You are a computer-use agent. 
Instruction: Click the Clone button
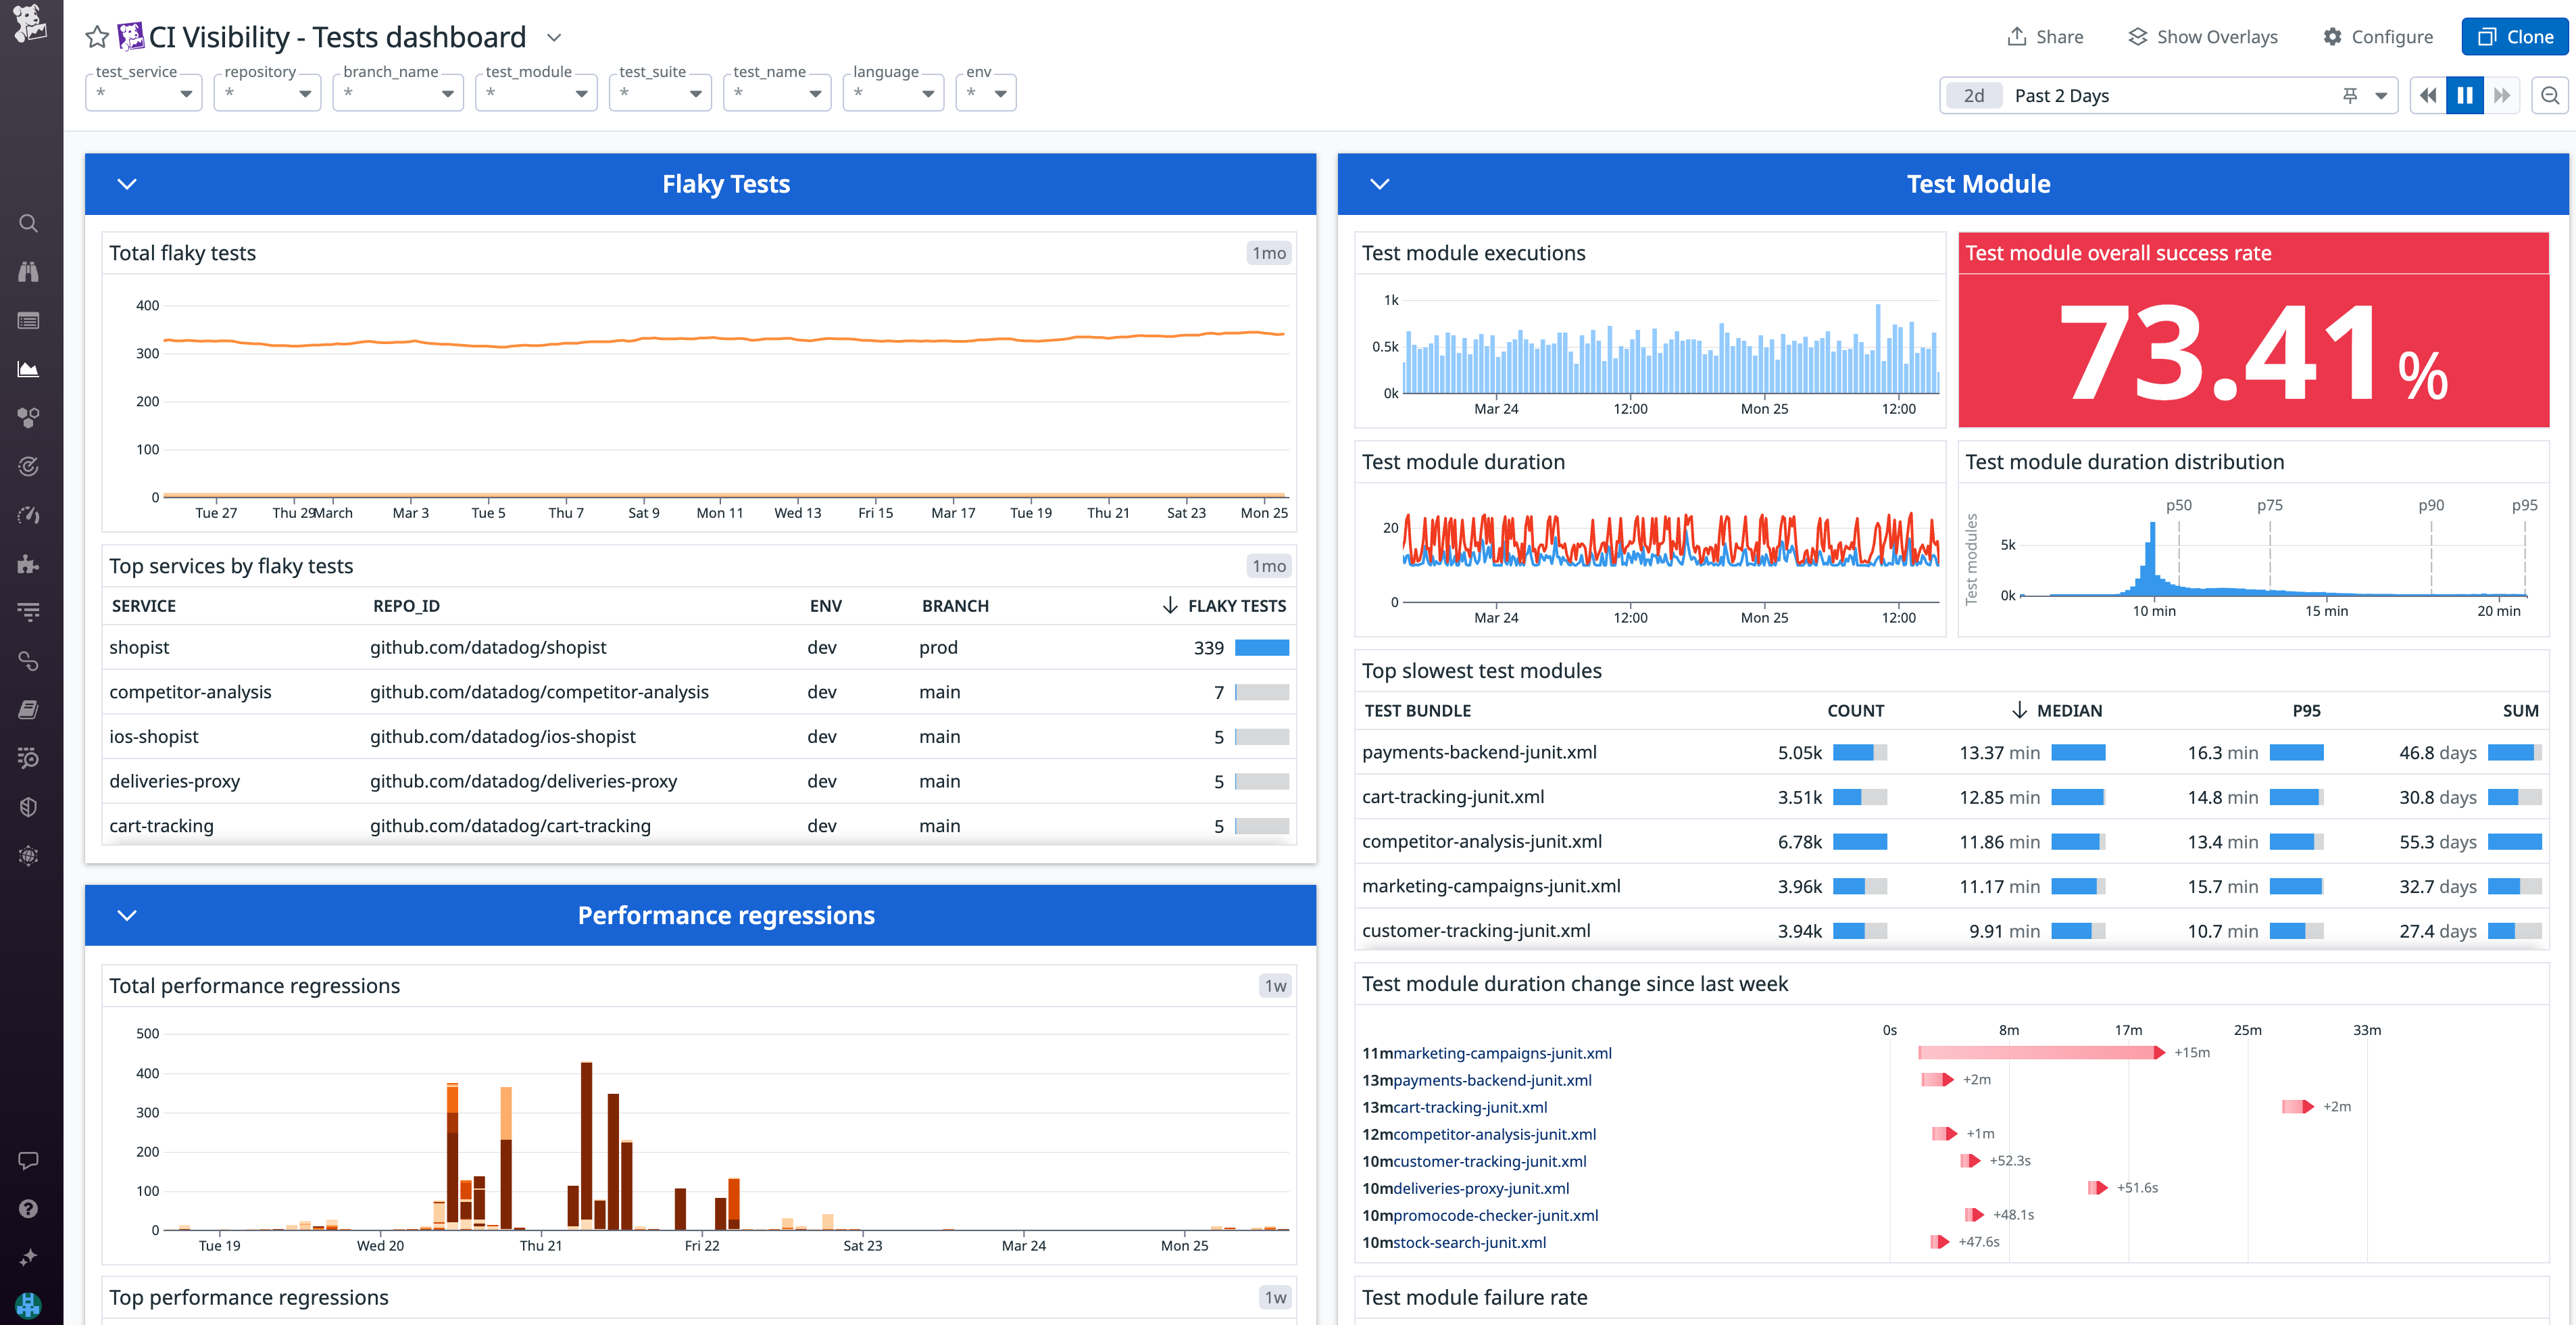2515,36
